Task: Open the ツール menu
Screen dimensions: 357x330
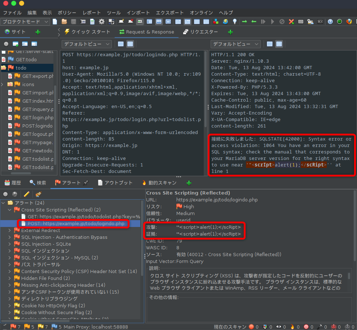Action: point(114,13)
